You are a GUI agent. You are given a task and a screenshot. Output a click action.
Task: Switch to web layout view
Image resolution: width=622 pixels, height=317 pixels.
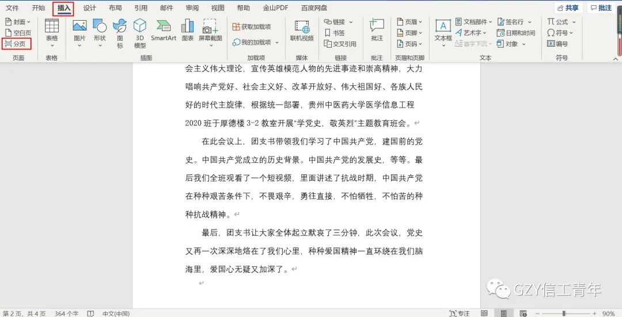coord(523,314)
